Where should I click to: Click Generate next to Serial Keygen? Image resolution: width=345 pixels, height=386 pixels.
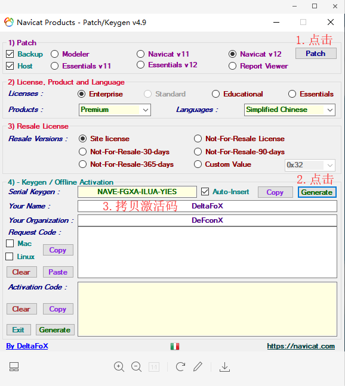[x=317, y=192]
